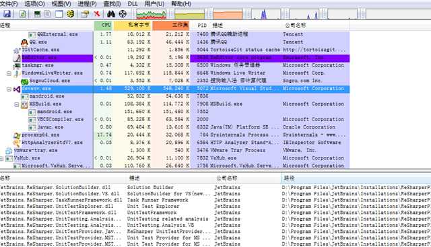Click the QQExternal.exe generic icon

[x=32, y=34]
